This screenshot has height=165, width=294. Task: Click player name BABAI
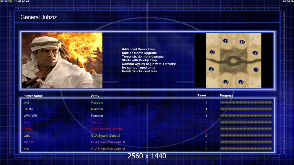pos(28,109)
